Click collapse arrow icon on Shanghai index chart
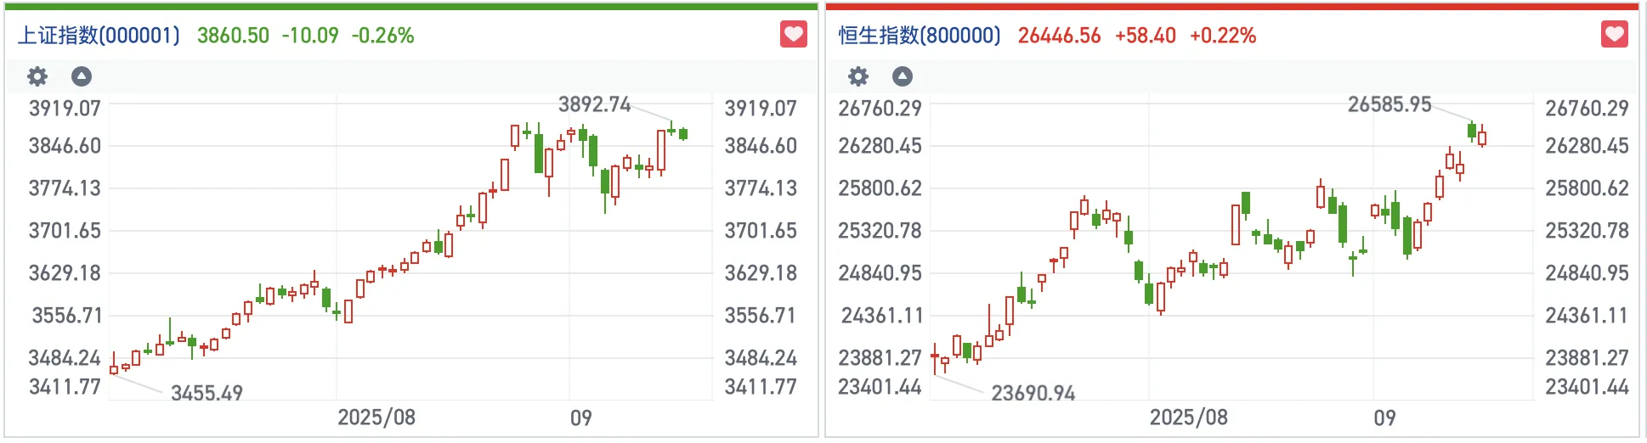 82,76
